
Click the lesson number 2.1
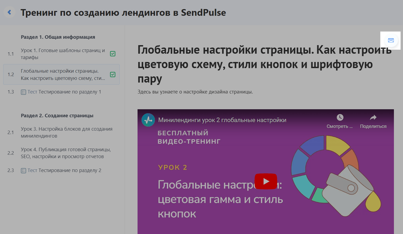pyautogui.click(x=11, y=132)
